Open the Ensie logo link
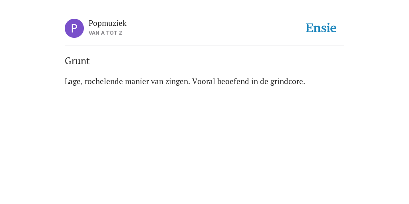Viewport: 409px width, 204px height. point(321,28)
